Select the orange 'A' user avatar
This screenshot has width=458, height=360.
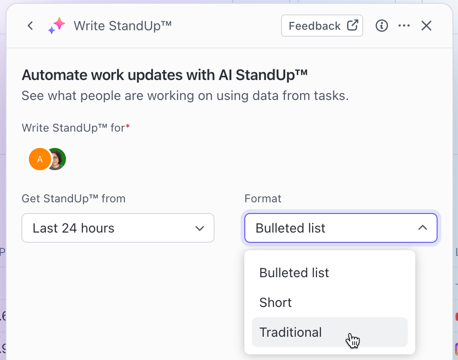click(x=40, y=159)
